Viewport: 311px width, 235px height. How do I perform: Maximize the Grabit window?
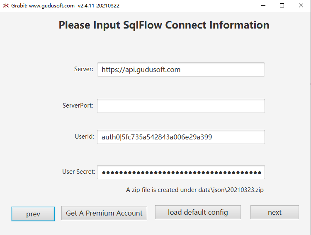[282, 6]
